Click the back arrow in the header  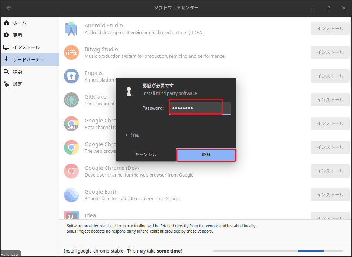[9, 8]
